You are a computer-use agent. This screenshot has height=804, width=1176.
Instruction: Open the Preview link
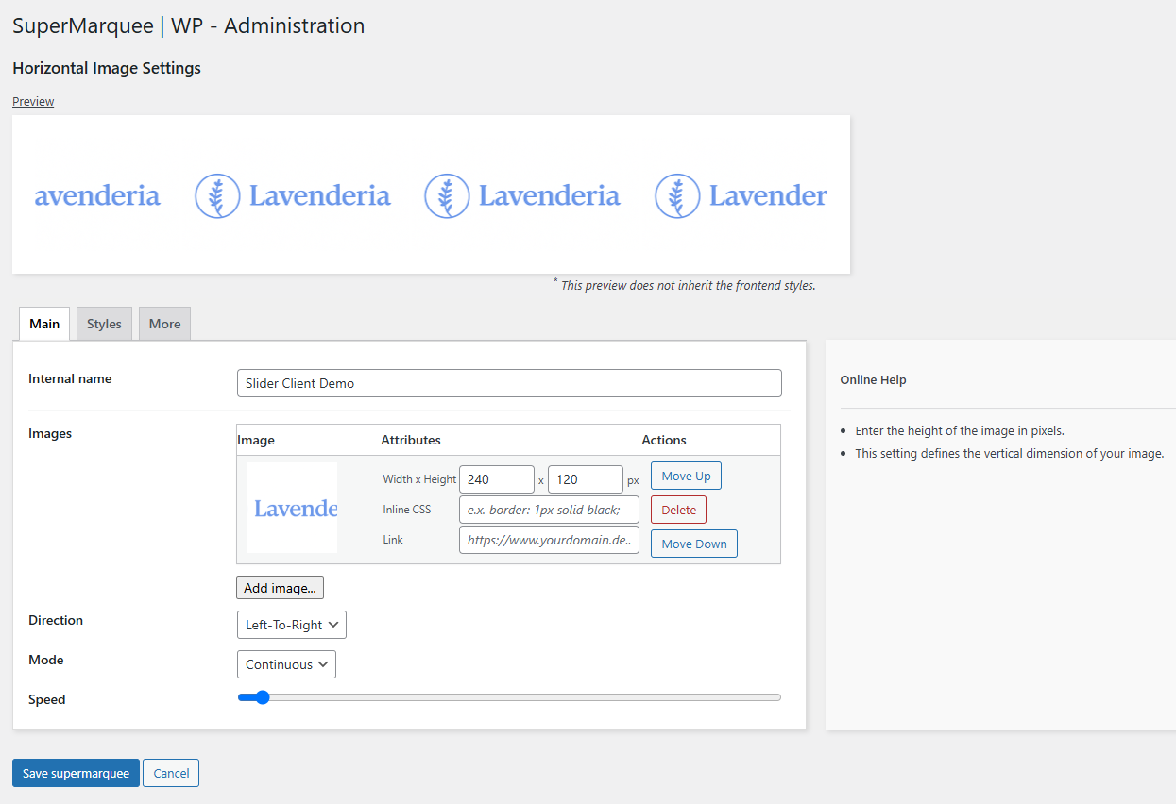pos(33,102)
